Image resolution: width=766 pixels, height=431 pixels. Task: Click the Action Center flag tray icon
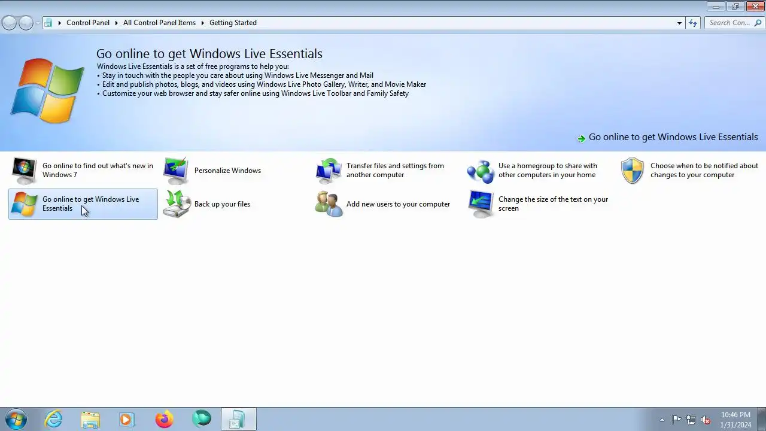coord(676,420)
